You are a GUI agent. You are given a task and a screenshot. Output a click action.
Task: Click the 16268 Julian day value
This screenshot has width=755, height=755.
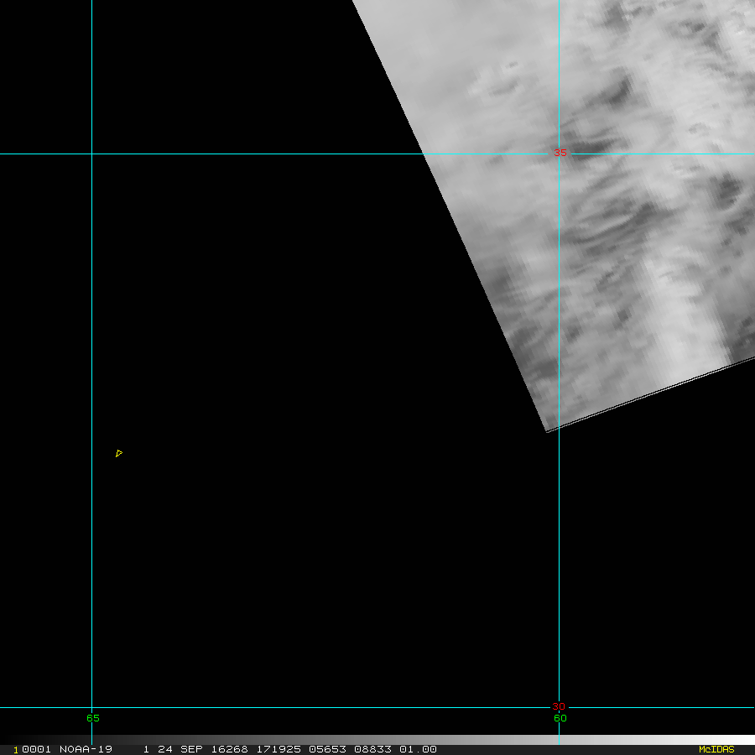229,749
